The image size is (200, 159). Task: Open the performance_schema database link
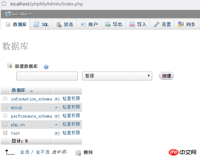pyautogui.click(x=31, y=116)
